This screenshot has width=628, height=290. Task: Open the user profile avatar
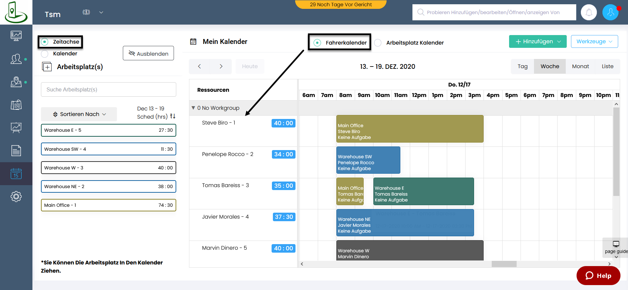pyautogui.click(x=610, y=12)
